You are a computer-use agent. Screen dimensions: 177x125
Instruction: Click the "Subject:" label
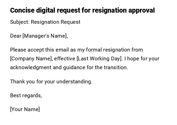coord(20,22)
